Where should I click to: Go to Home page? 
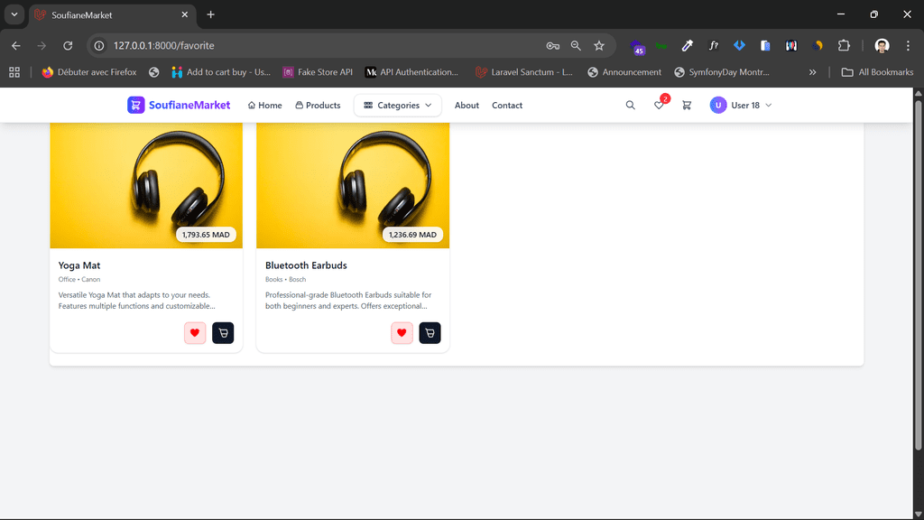264,105
